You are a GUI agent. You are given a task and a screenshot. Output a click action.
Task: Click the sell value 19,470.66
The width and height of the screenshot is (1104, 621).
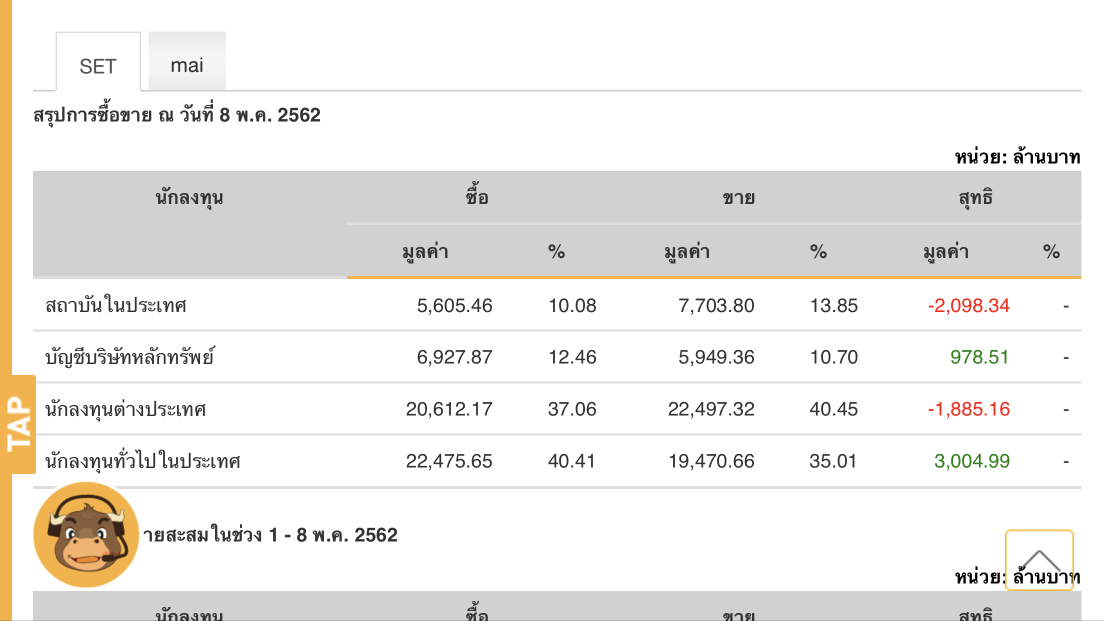(711, 461)
